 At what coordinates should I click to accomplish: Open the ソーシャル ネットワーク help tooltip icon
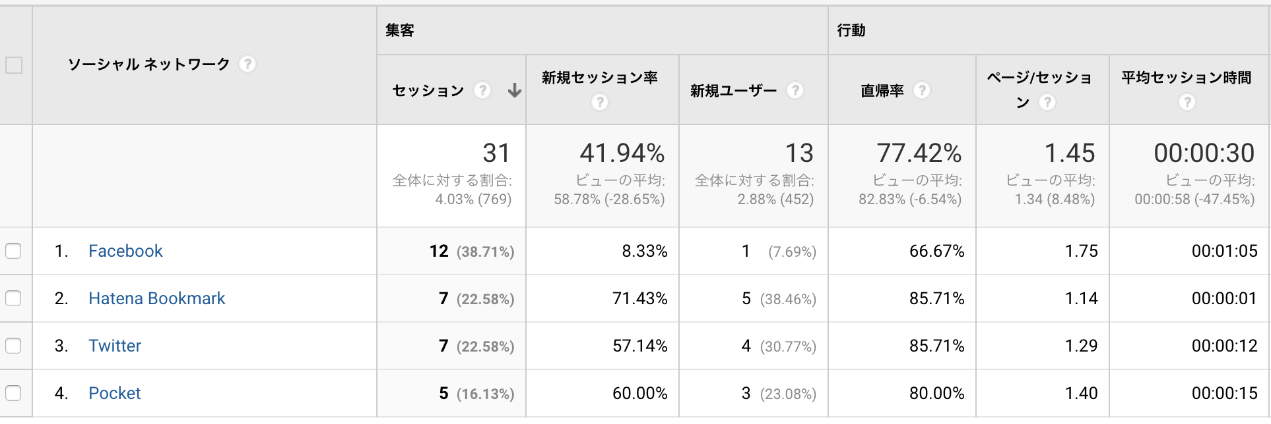pyautogui.click(x=247, y=64)
